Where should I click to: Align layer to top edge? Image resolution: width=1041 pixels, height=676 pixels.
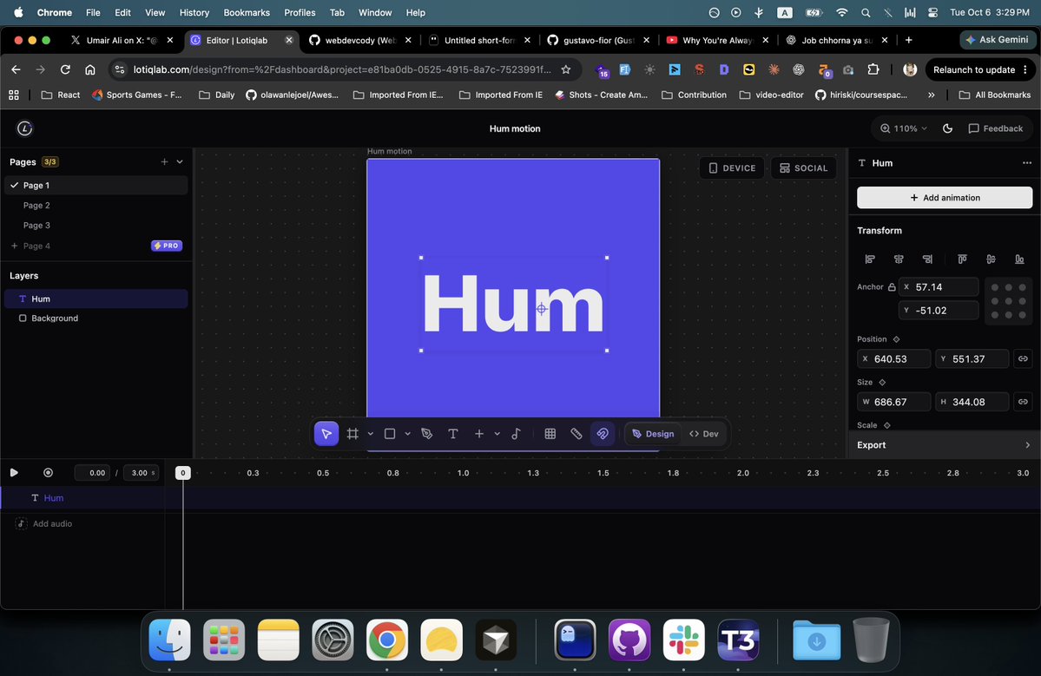[x=962, y=259]
